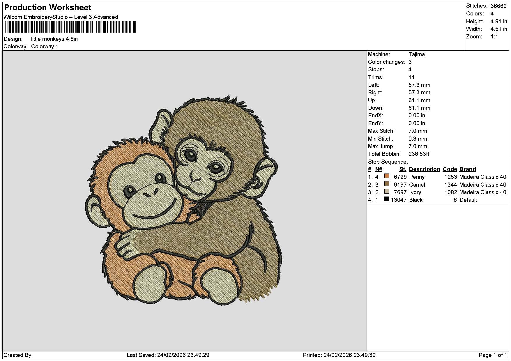
Task: Click thread code '1344'
Action: (451, 185)
